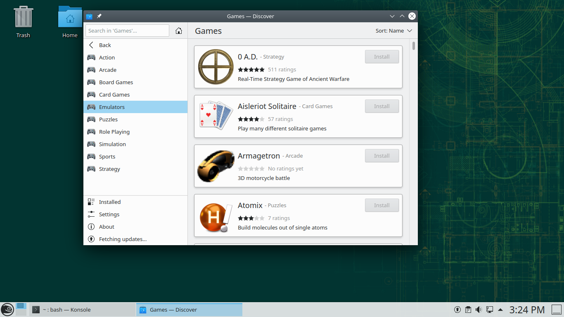Install 0 A.D.
The width and height of the screenshot is (564, 317).
382,57
